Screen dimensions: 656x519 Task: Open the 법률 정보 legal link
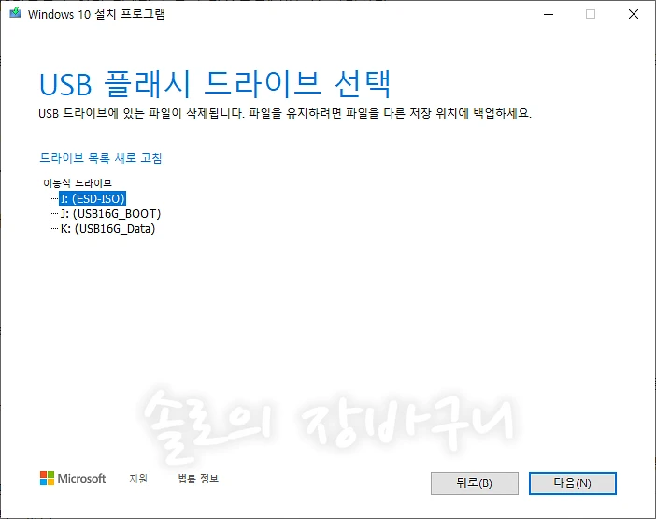click(198, 479)
